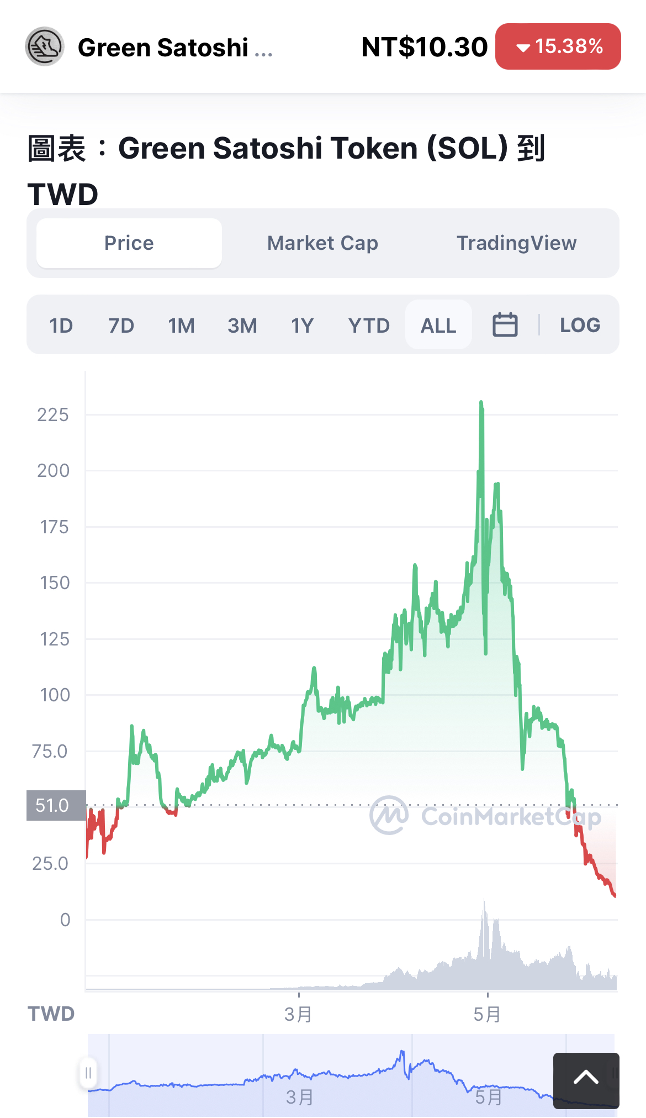
Task: Choose the 3M time range
Action: point(242,326)
